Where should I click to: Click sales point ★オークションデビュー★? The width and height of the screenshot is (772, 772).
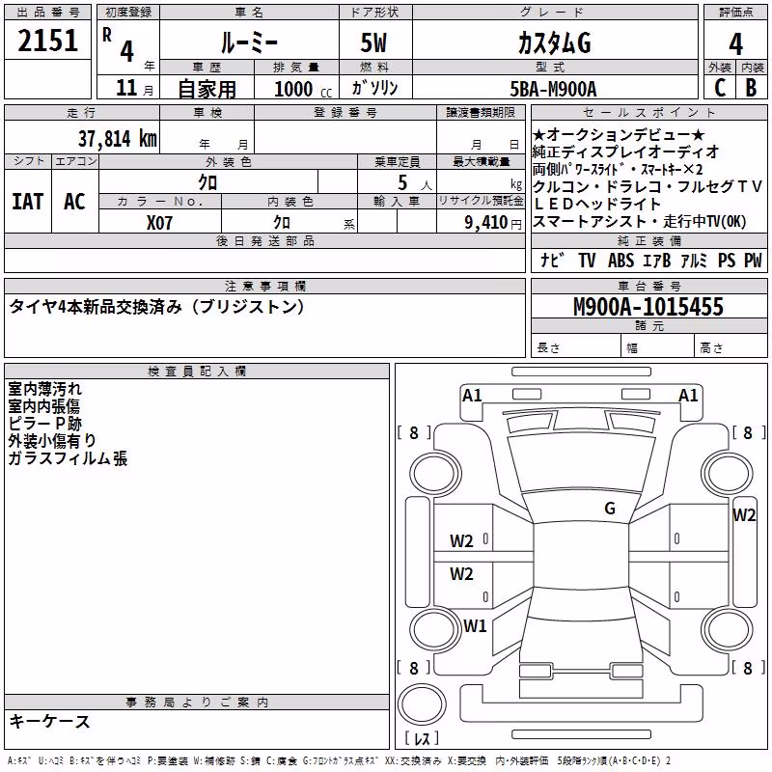[619, 134]
